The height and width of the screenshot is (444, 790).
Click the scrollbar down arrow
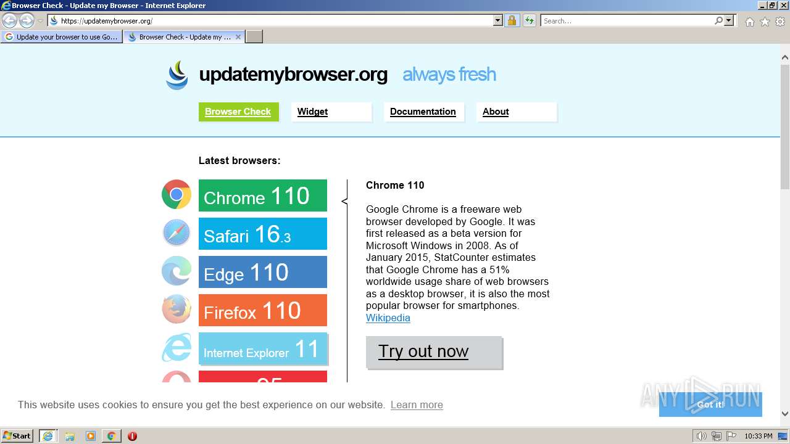(785, 414)
